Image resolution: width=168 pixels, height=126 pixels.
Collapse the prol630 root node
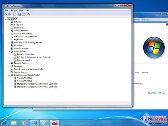tap(6, 19)
